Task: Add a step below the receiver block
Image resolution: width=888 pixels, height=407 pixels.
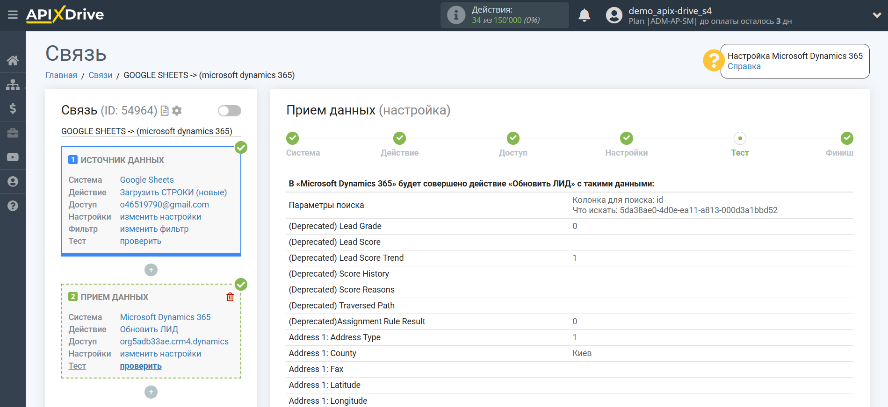Action: coord(151,392)
